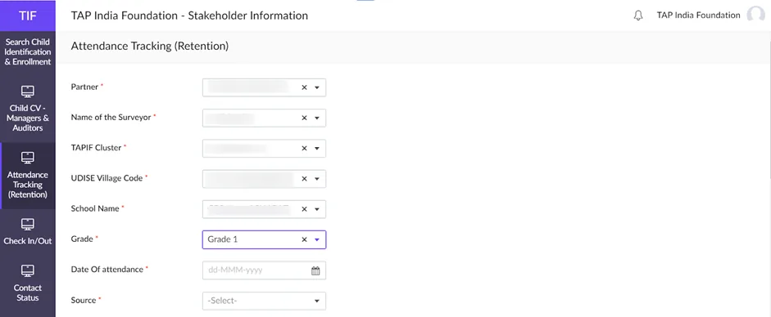Expand the UDISE Village Code dropdown arrow
Viewport: 771px width, 317px height.
(316, 179)
